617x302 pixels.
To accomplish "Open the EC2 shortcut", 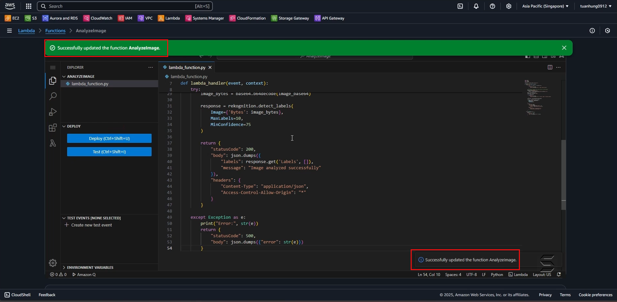I will [12, 18].
